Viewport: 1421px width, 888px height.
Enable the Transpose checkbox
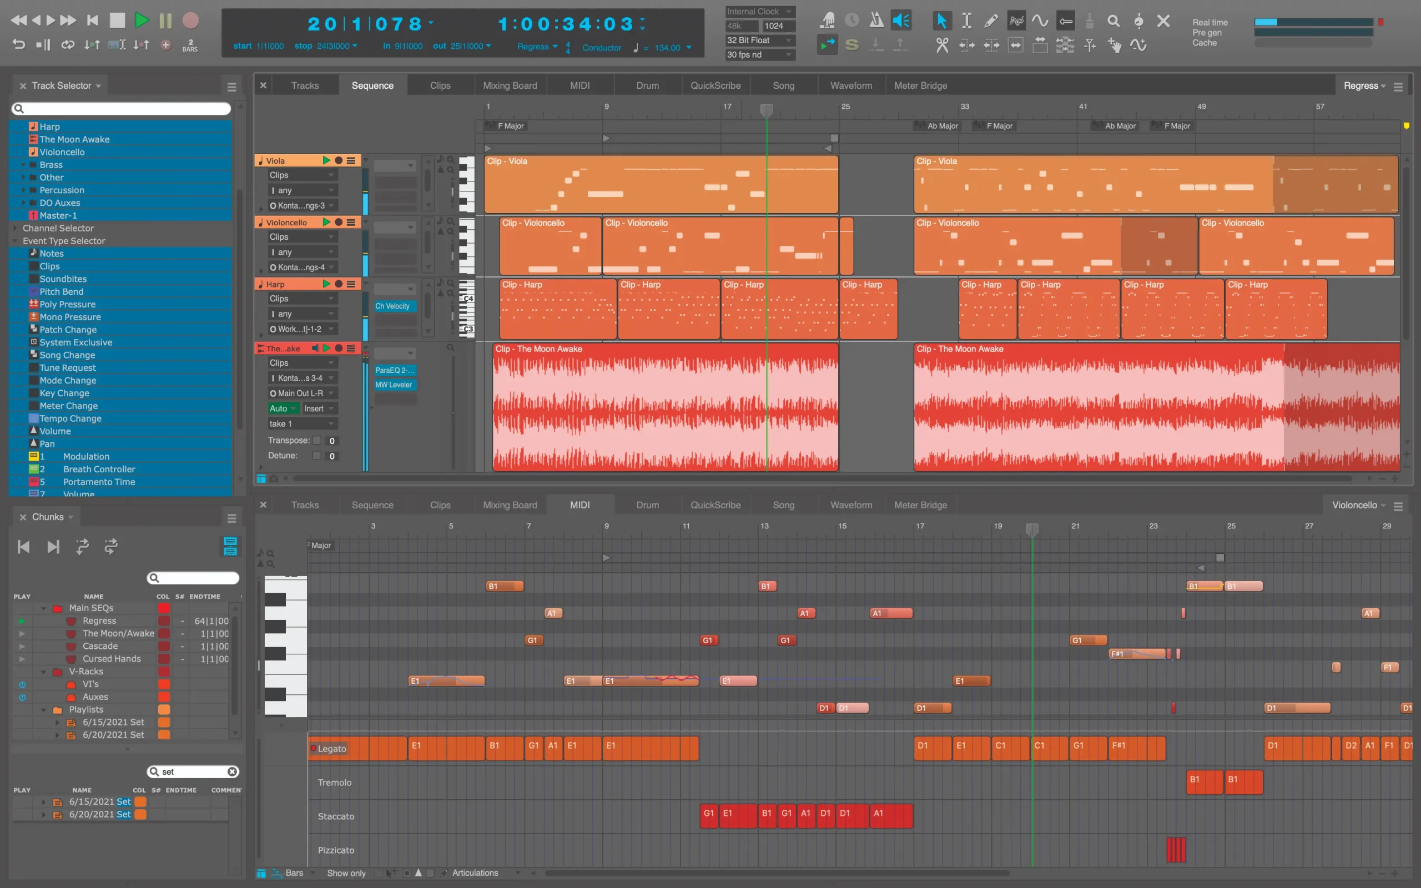tap(317, 441)
